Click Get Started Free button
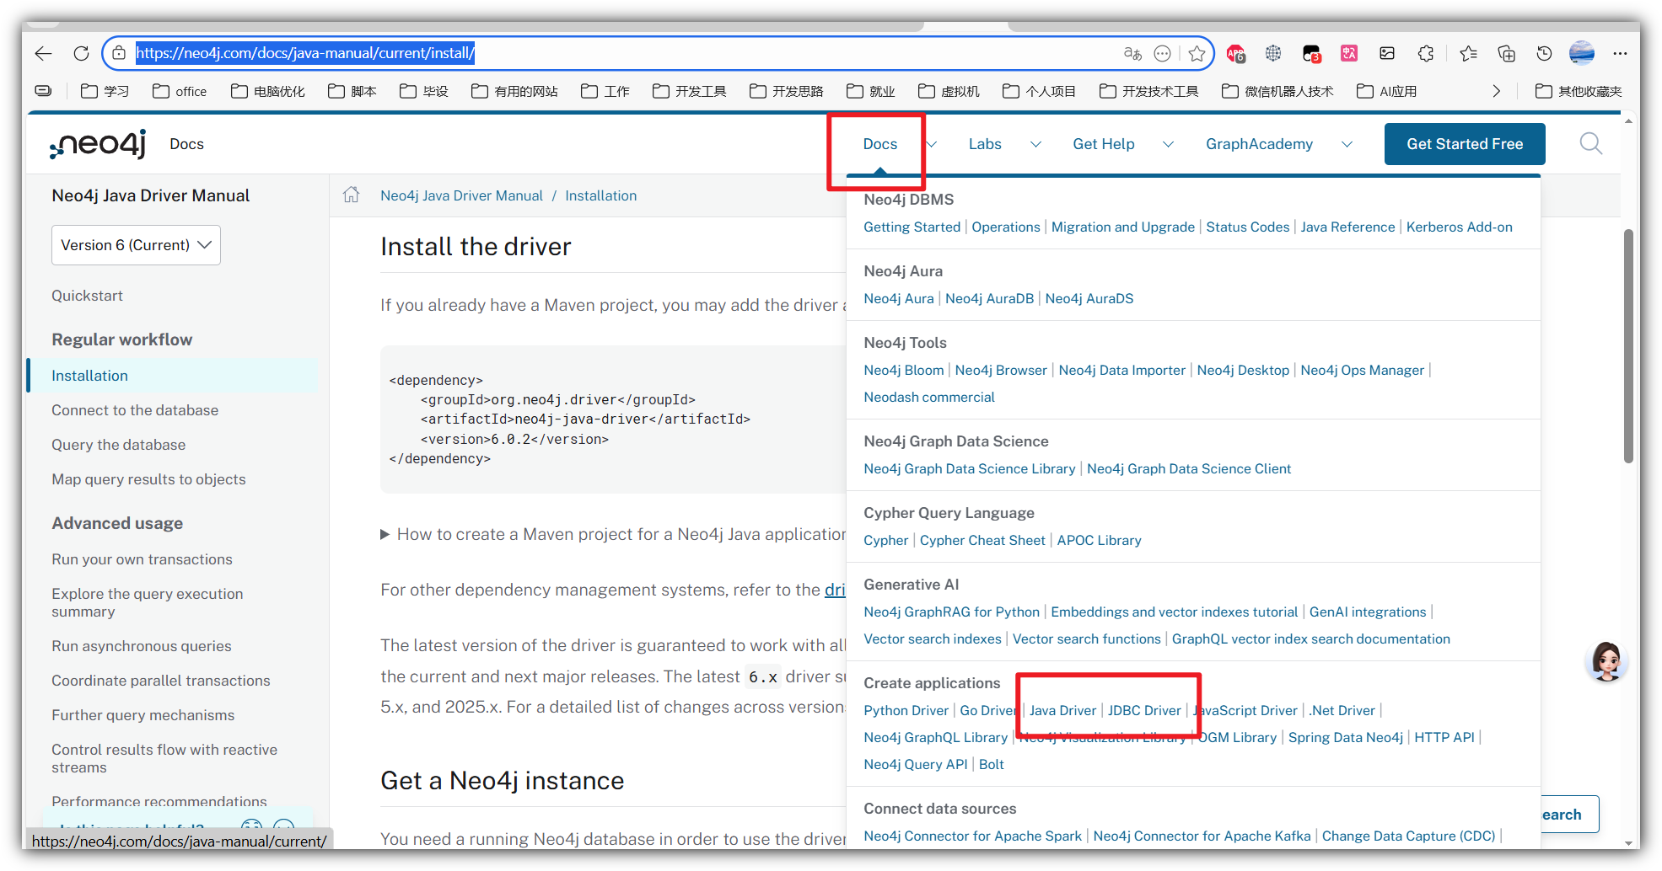The height and width of the screenshot is (871, 1662). (x=1465, y=144)
